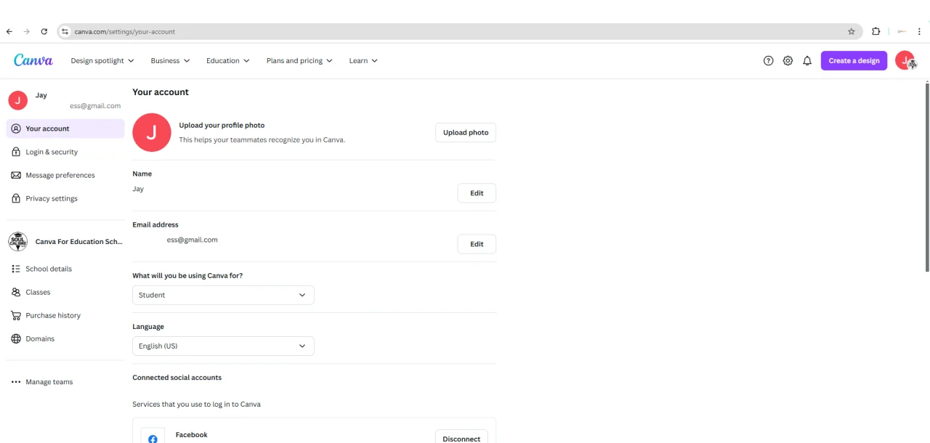The height and width of the screenshot is (443, 930).
Task: Click the Facebook logo icon
Action: [x=153, y=439]
